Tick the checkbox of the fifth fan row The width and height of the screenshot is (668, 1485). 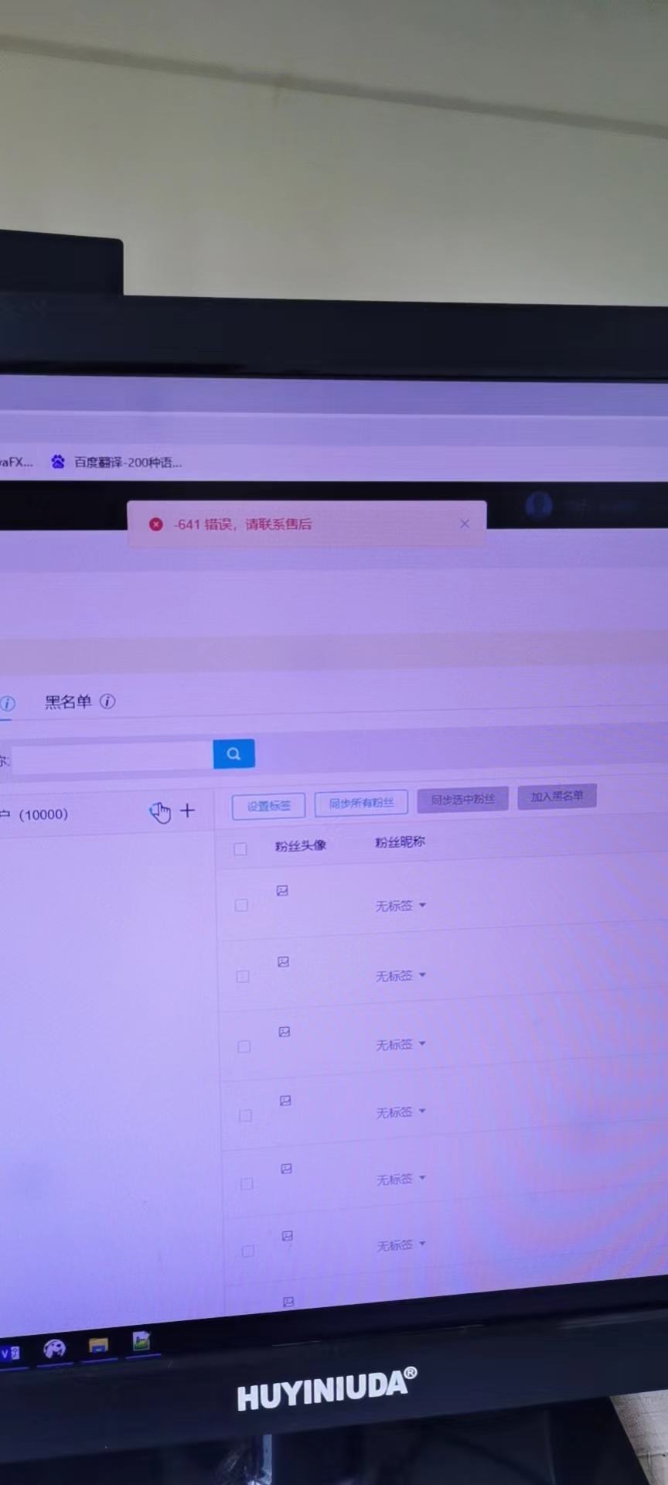pyautogui.click(x=247, y=1183)
